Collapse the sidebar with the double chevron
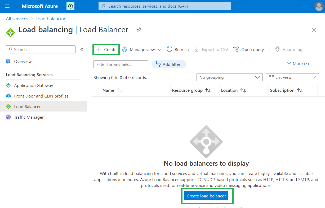 tap(82, 49)
